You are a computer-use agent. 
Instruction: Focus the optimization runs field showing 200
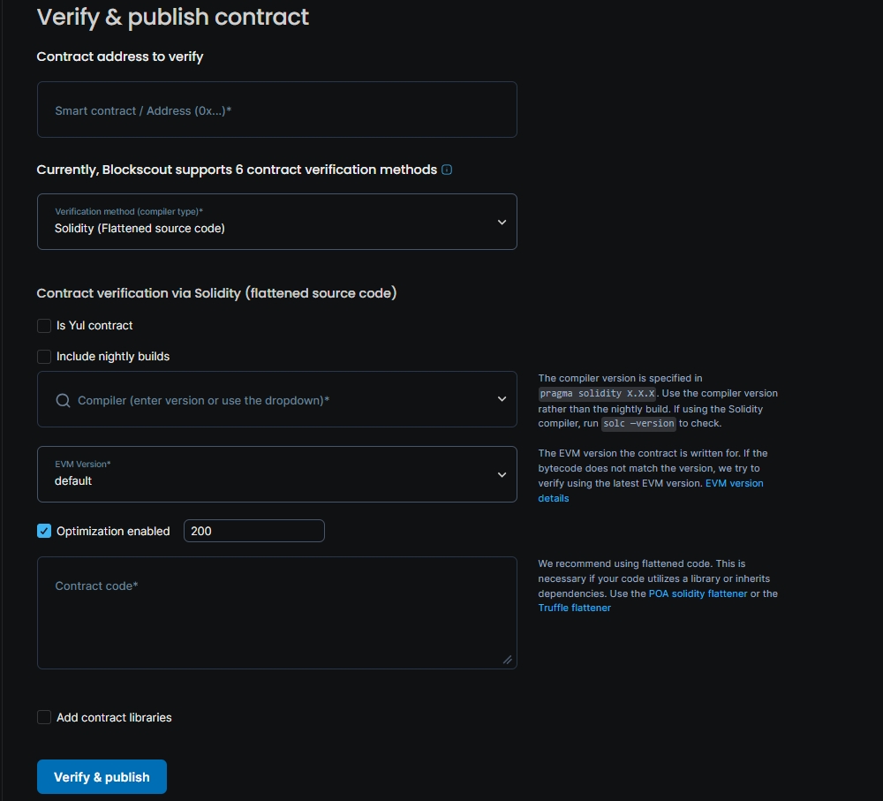[253, 531]
